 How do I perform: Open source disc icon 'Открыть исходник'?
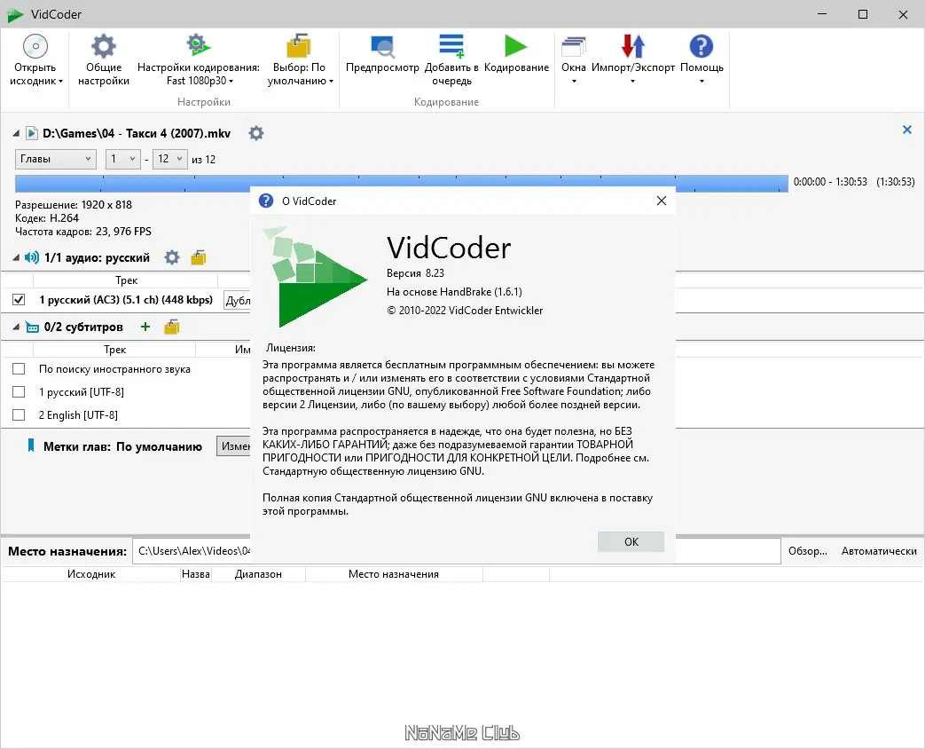tap(35, 46)
